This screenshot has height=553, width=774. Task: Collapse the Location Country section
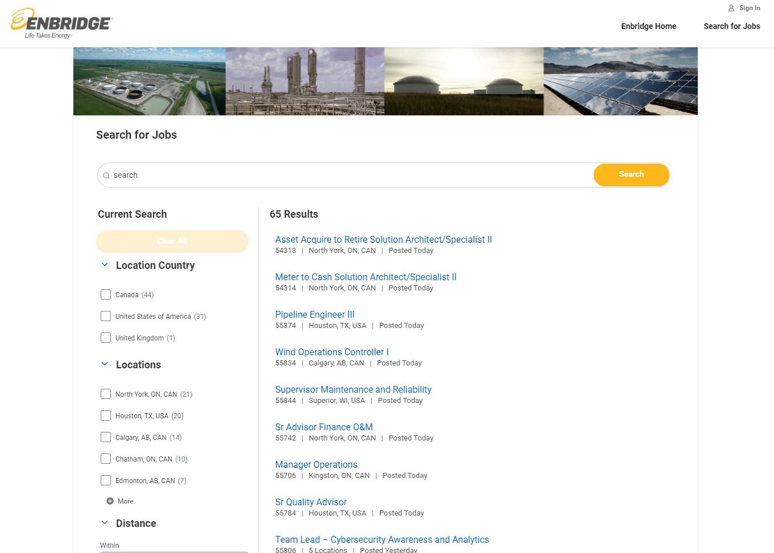pos(105,265)
